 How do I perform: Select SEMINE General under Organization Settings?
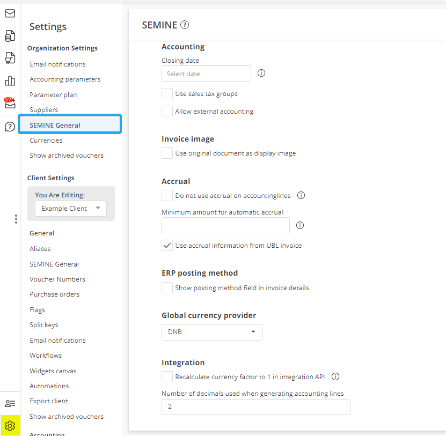[54, 124]
